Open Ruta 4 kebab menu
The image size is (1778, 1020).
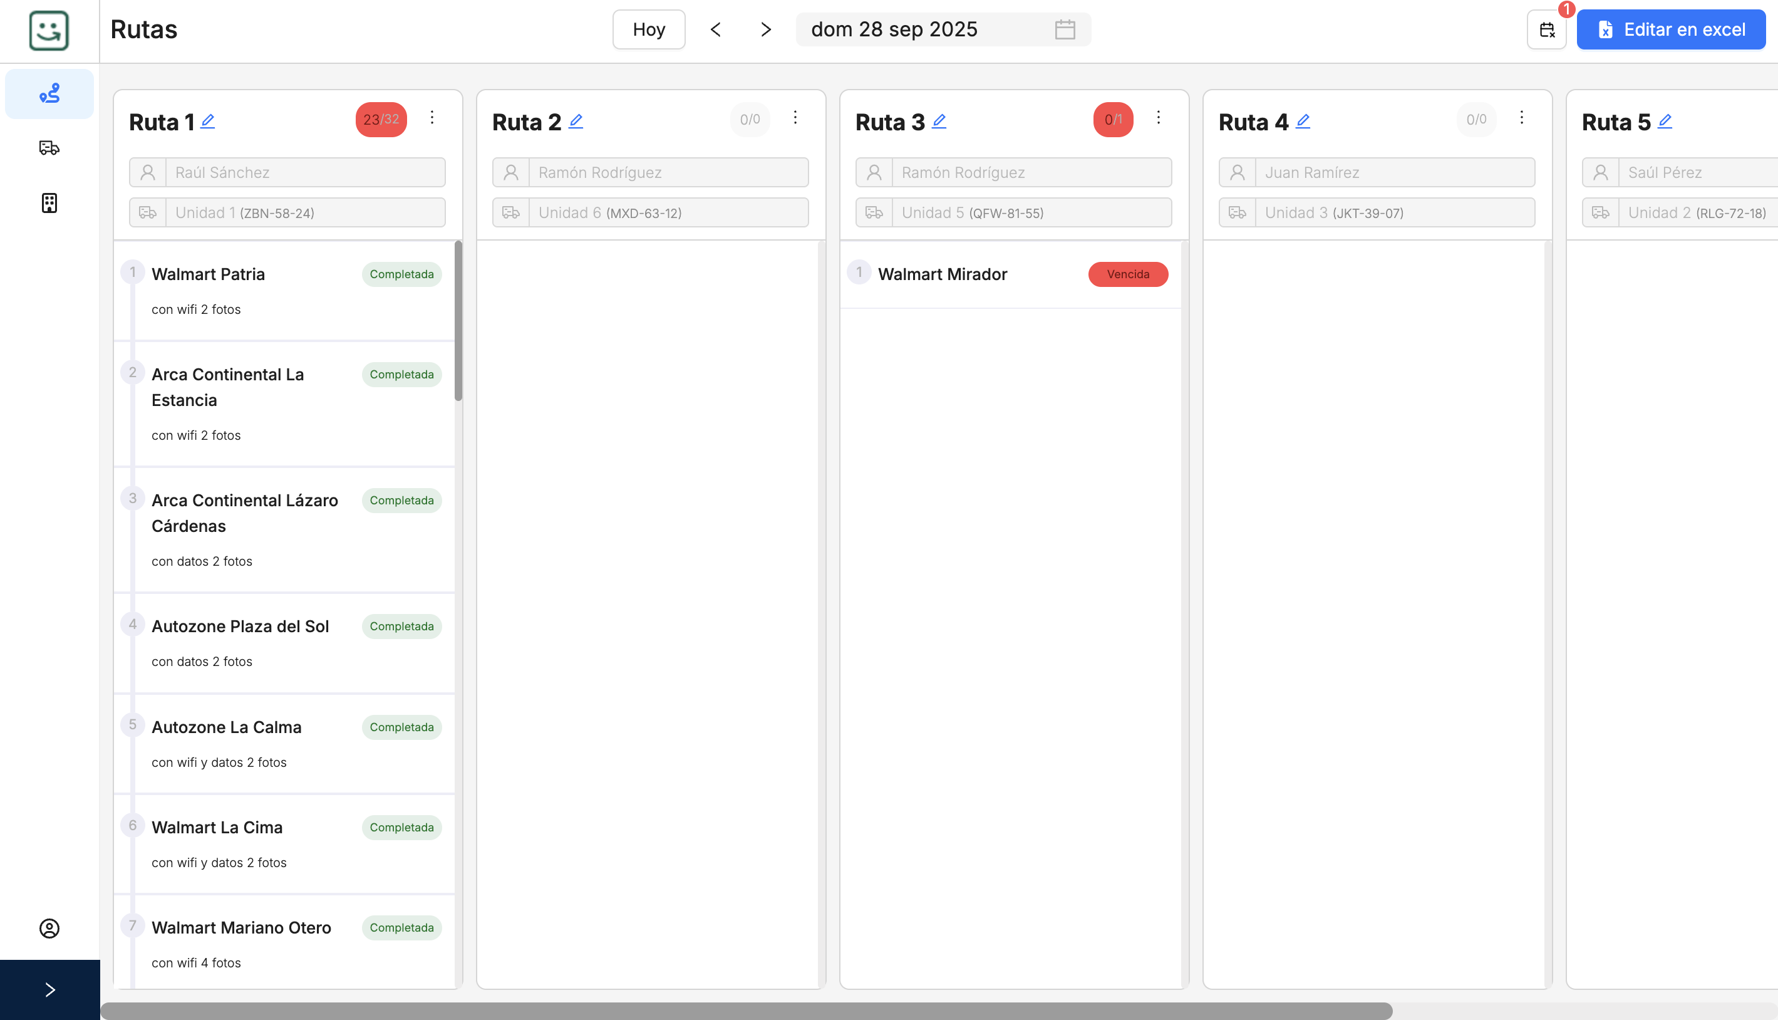(x=1522, y=118)
